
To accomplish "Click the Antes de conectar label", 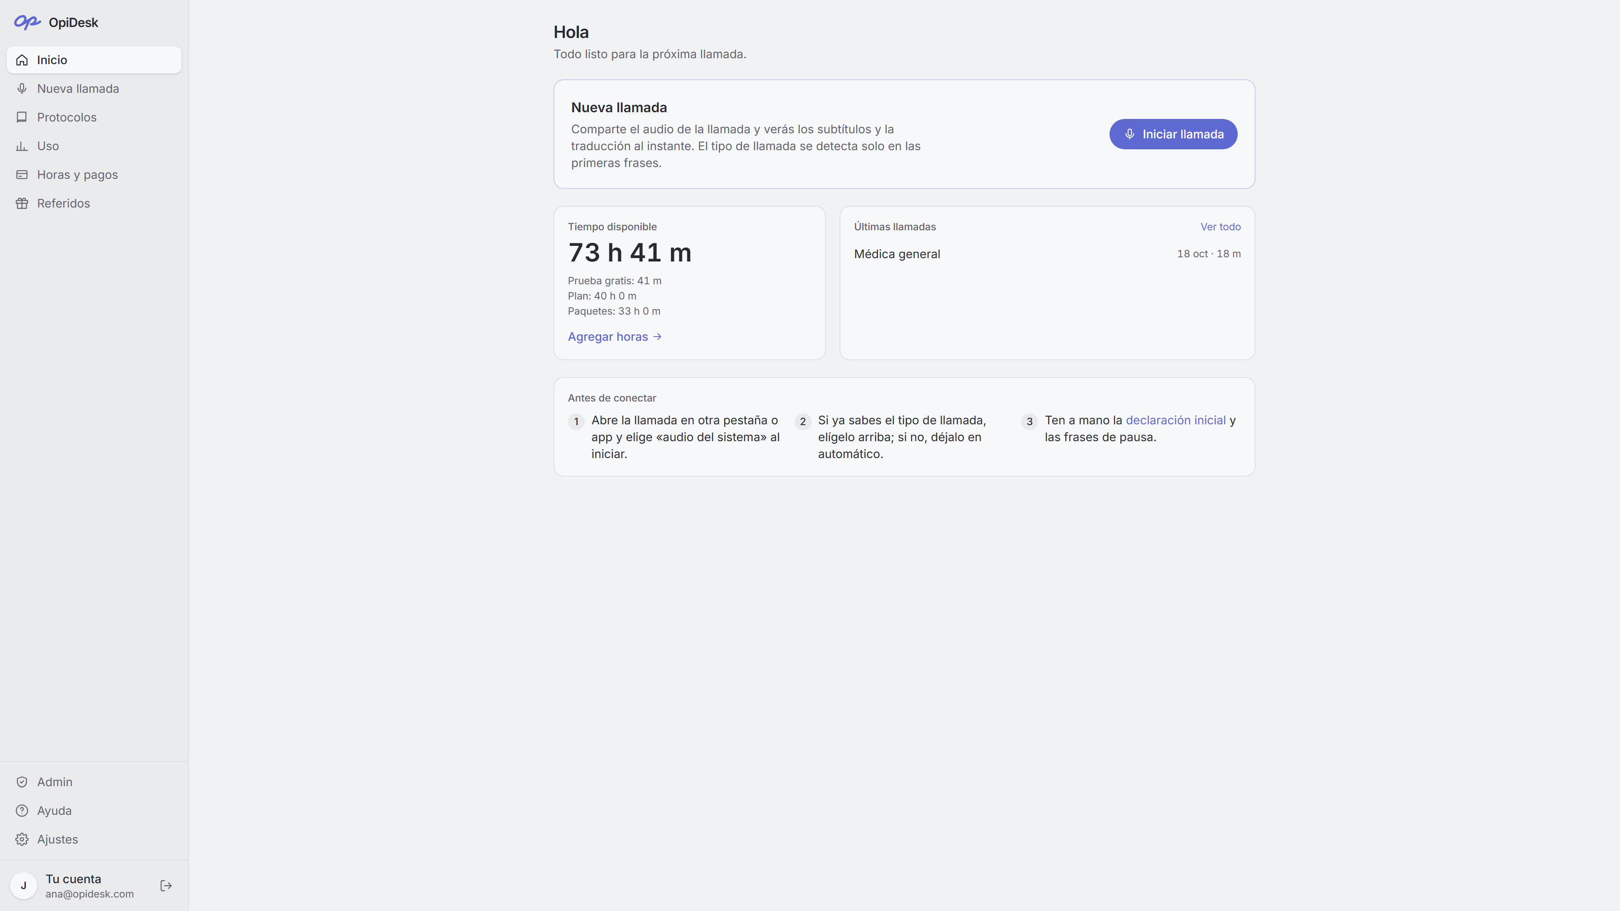I will 612,398.
